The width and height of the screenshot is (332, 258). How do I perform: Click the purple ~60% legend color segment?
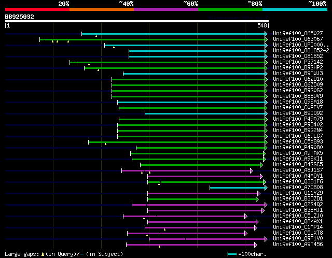[166, 9]
